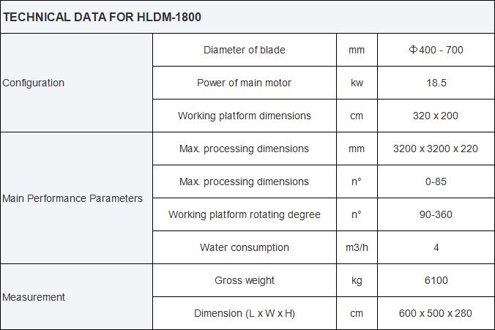Screen dimensions: 495x330
Task: Select the 90-360 rotating degree value
Action: [436, 214]
